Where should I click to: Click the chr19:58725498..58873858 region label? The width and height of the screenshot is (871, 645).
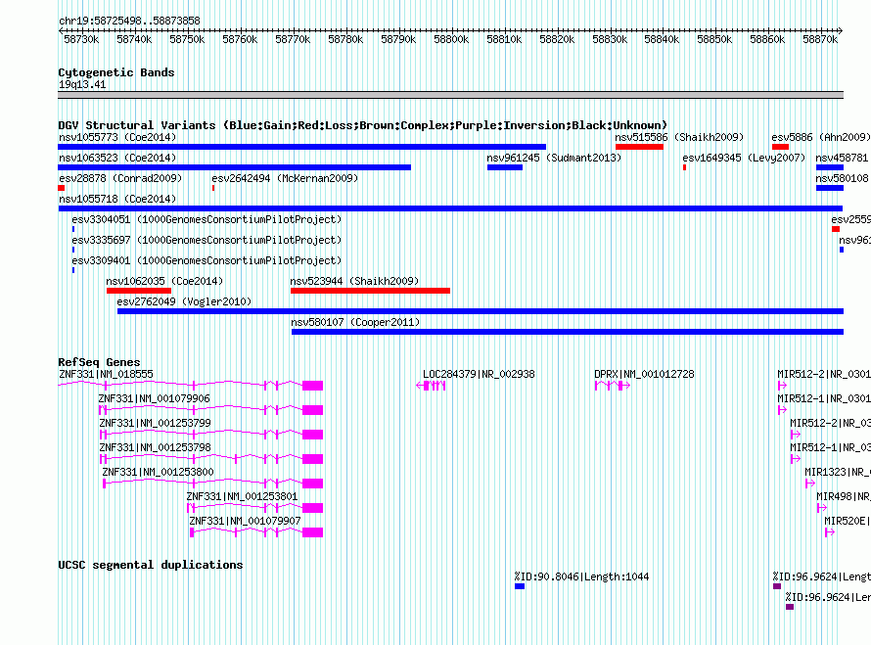point(129,21)
